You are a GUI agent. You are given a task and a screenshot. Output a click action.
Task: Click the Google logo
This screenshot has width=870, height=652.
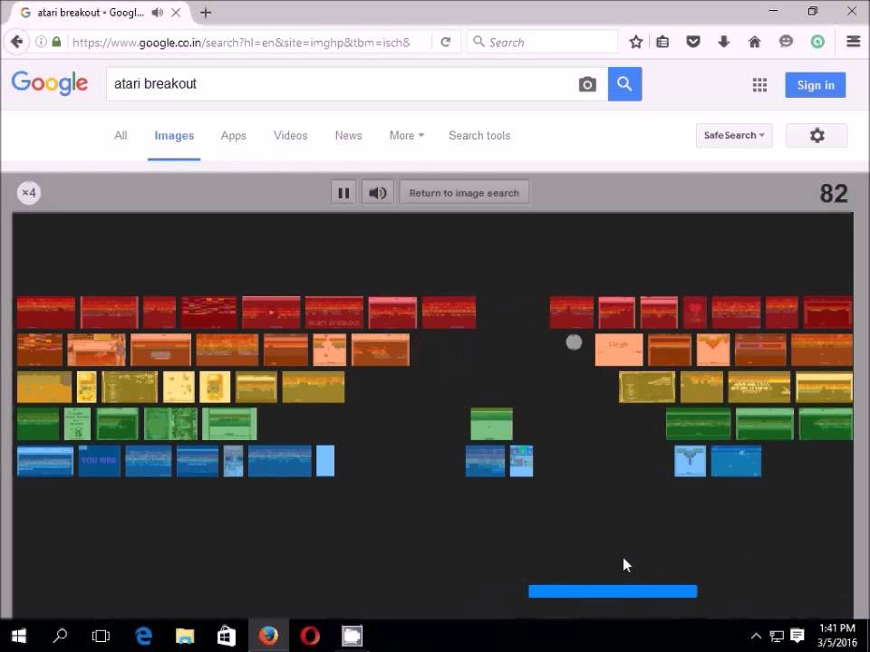pos(49,83)
